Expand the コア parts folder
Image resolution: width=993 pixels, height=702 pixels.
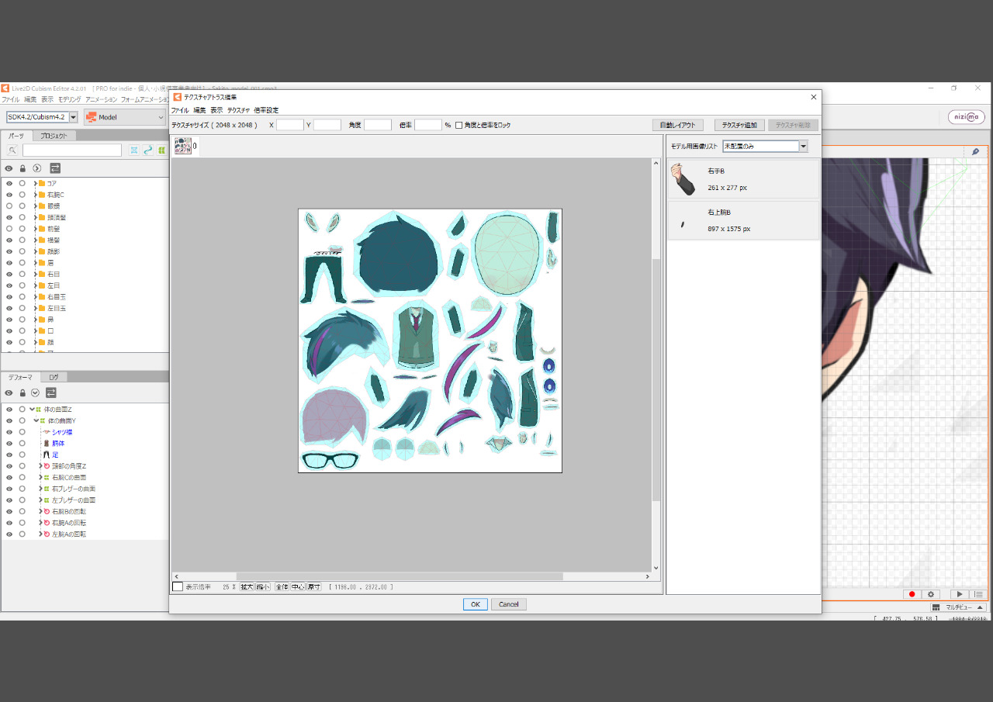coord(35,183)
